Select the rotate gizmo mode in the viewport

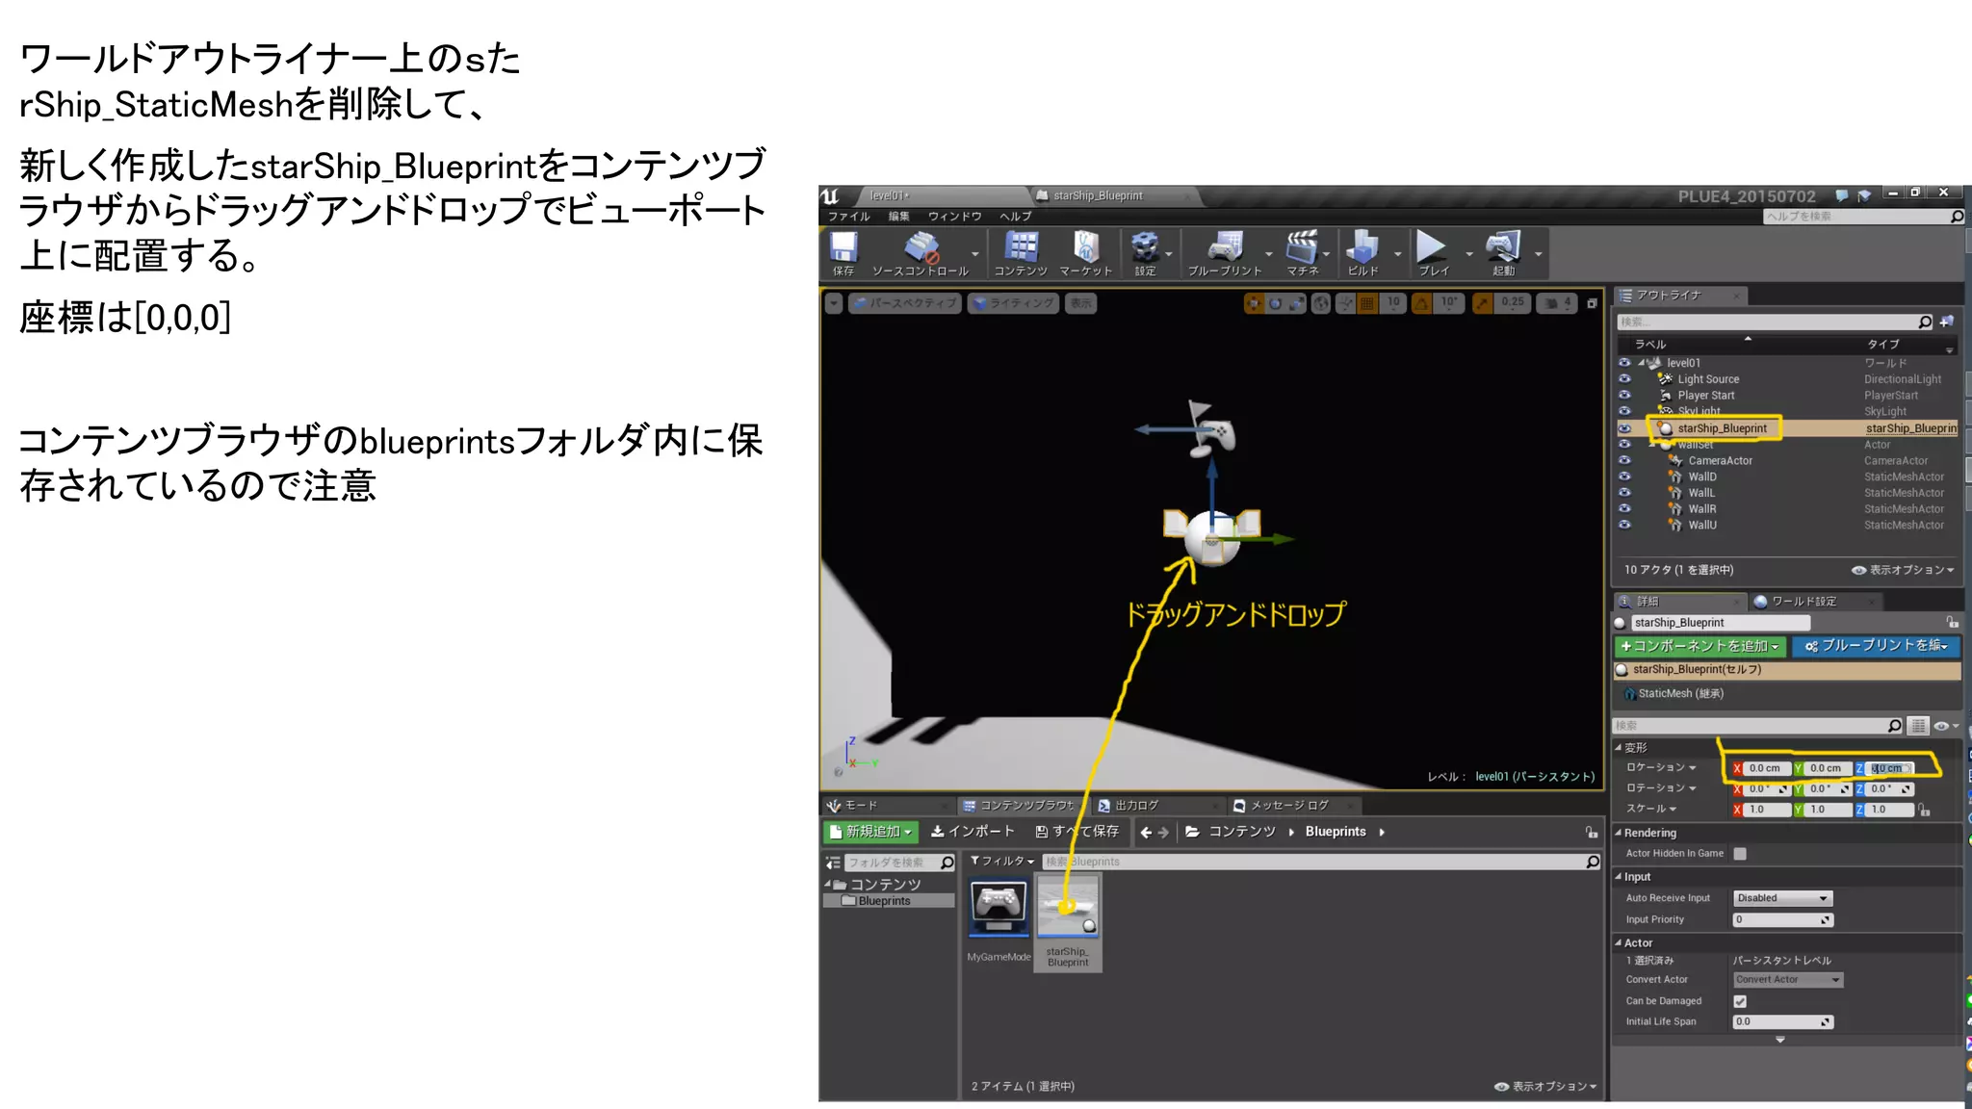1276,303
